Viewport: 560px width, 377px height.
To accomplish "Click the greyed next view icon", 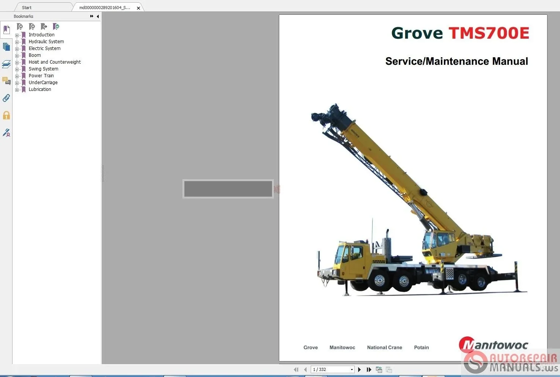I will (389, 369).
